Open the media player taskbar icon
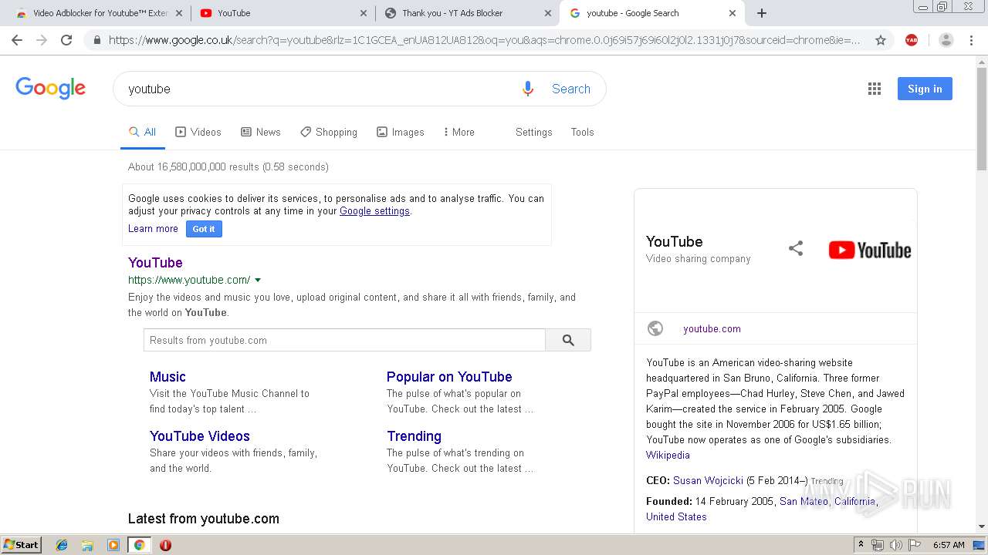The height and width of the screenshot is (555, 988). [x=113, y=545]
